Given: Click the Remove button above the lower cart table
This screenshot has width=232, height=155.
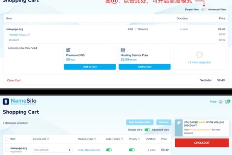Looking at the screenshot, I should (164, 122).
